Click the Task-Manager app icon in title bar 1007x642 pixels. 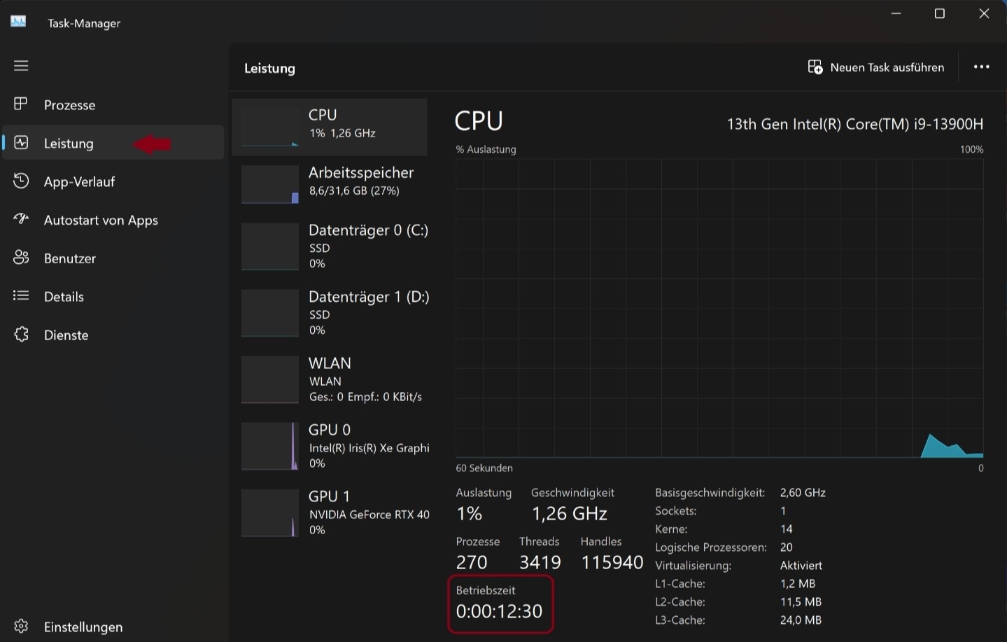pyautogui.click(x=18, y=22)
